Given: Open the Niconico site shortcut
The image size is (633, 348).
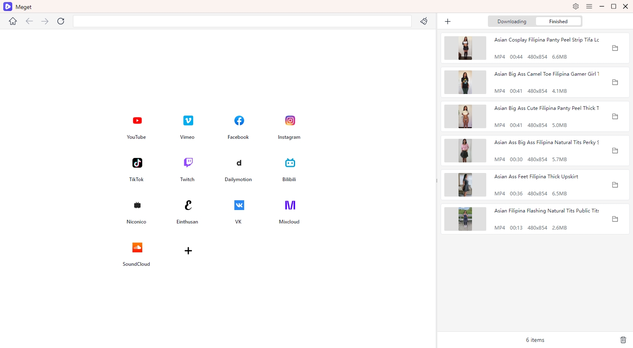Looking at the screenshot, I should [x=137, y=206].
